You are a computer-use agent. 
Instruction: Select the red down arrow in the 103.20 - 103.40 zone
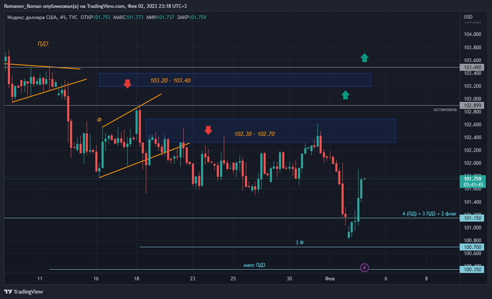[127, 84]
